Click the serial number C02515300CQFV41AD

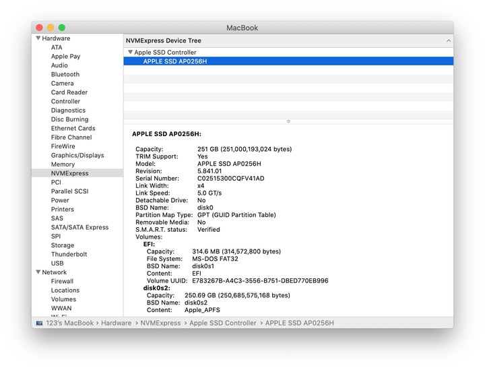point(231,179)
